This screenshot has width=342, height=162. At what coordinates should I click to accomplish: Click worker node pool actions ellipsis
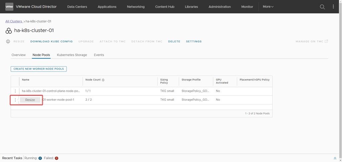click(x=15, y=100)
